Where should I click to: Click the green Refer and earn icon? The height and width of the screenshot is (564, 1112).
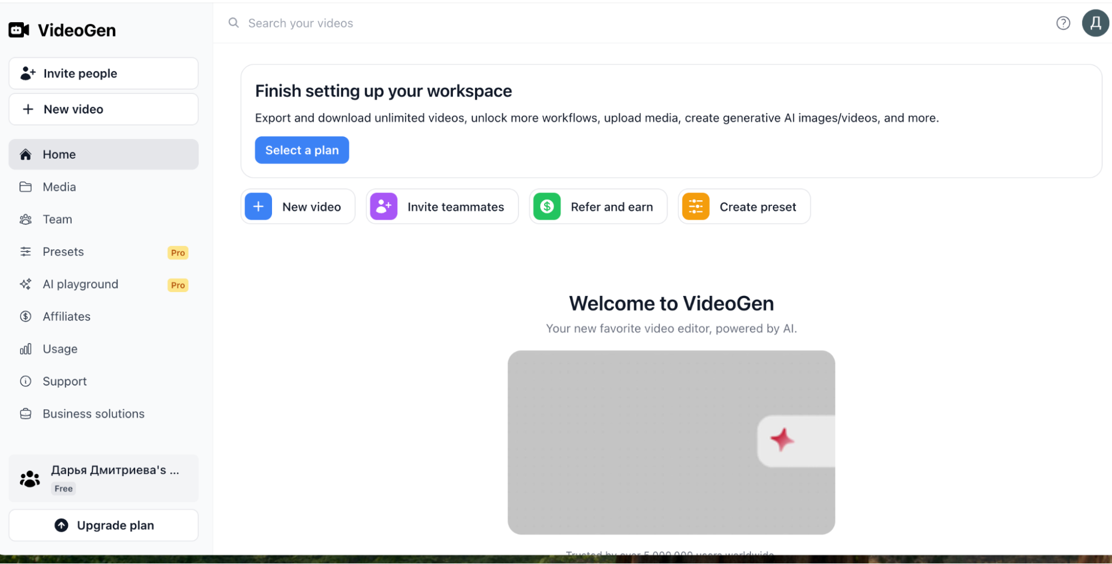pos(547,207)
